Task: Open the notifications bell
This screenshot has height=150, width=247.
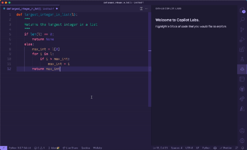Action: click(243, 148)
